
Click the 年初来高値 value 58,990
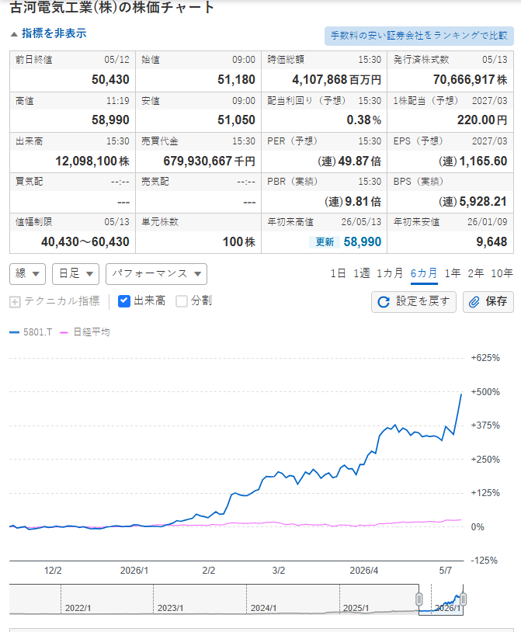(x=363, y=241)
